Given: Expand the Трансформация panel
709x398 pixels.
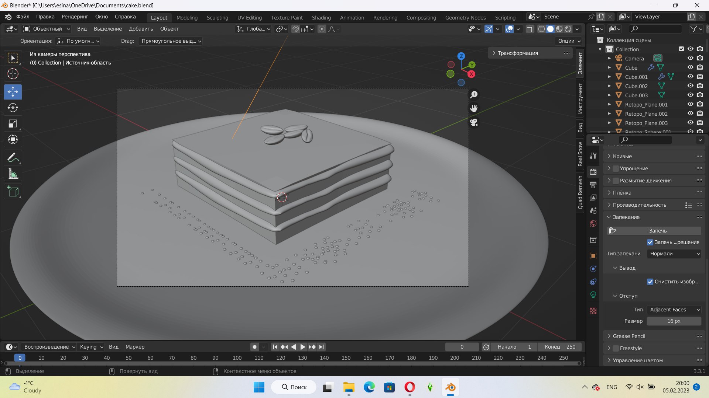Looking at the screenshot, I should point(530,53).
